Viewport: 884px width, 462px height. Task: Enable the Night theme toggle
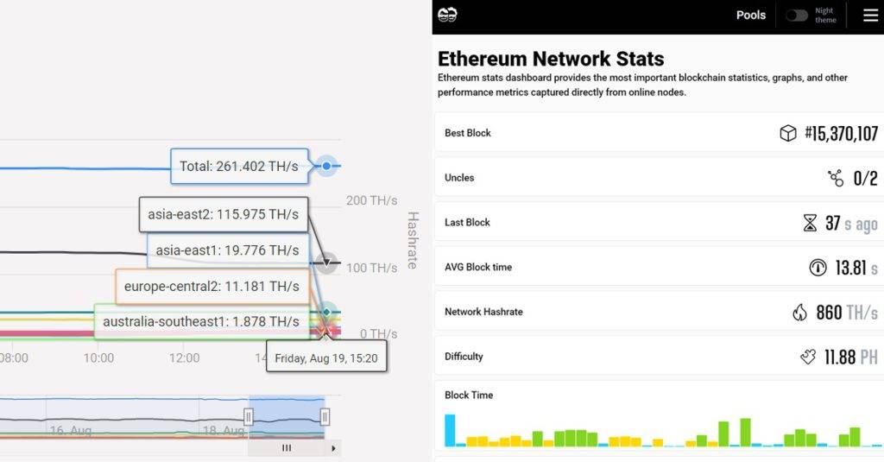pyautogui.click(x=797, y=15)
